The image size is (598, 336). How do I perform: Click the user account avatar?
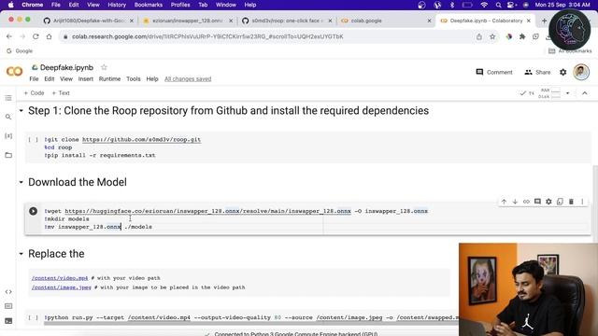click(581, 72)
